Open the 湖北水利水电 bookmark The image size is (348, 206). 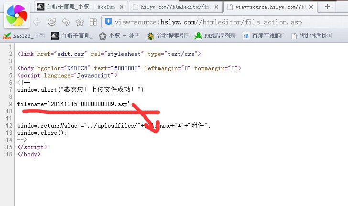tap(312, 36)
